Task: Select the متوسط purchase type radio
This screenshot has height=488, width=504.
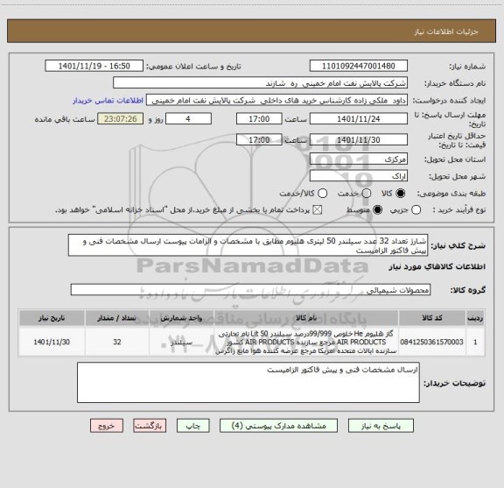Action: (377, 210)
